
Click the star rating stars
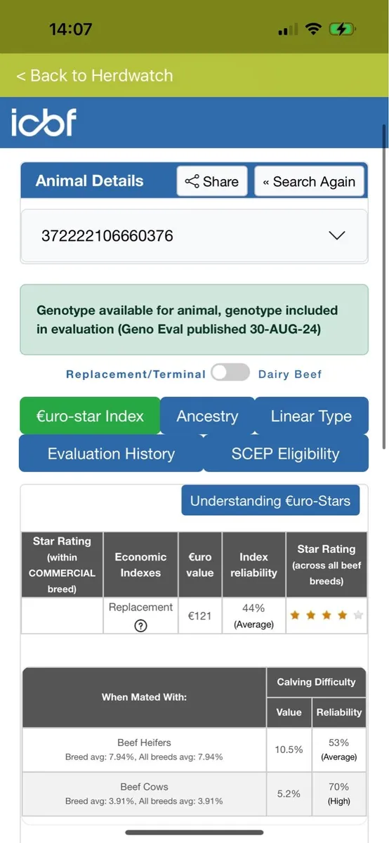click(x=327, y=615)
